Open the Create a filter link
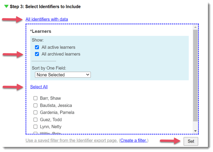This screenshot has width=213, height=152. pos(133,140)
